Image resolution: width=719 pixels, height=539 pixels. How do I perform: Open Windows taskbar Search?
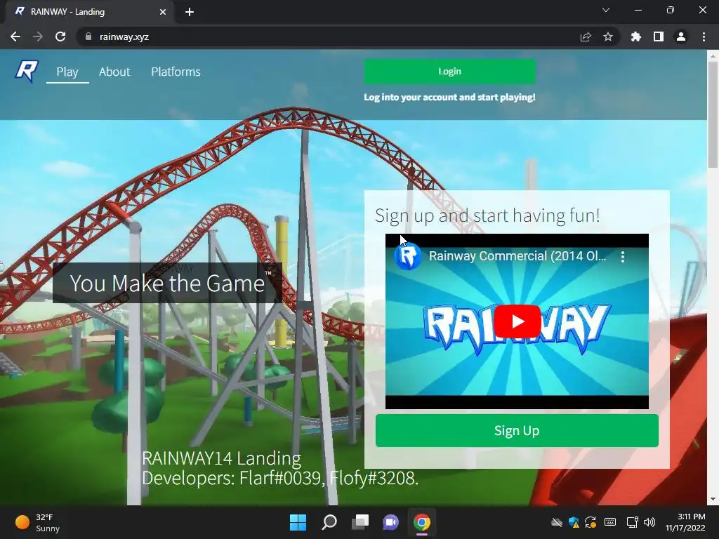click(329, 522)
